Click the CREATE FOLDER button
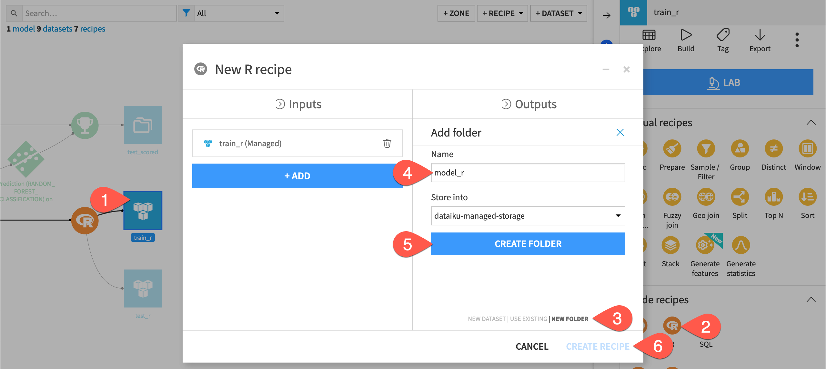The image size is (826, 369). coord(528,244)
